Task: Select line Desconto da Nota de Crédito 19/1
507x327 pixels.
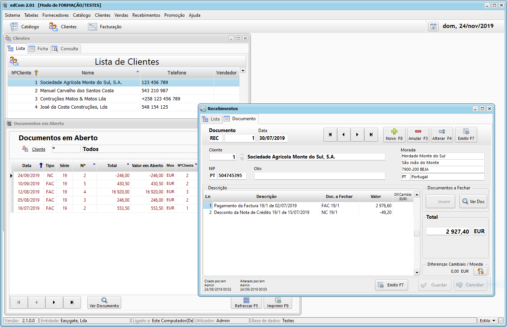Action: point(308,212)
